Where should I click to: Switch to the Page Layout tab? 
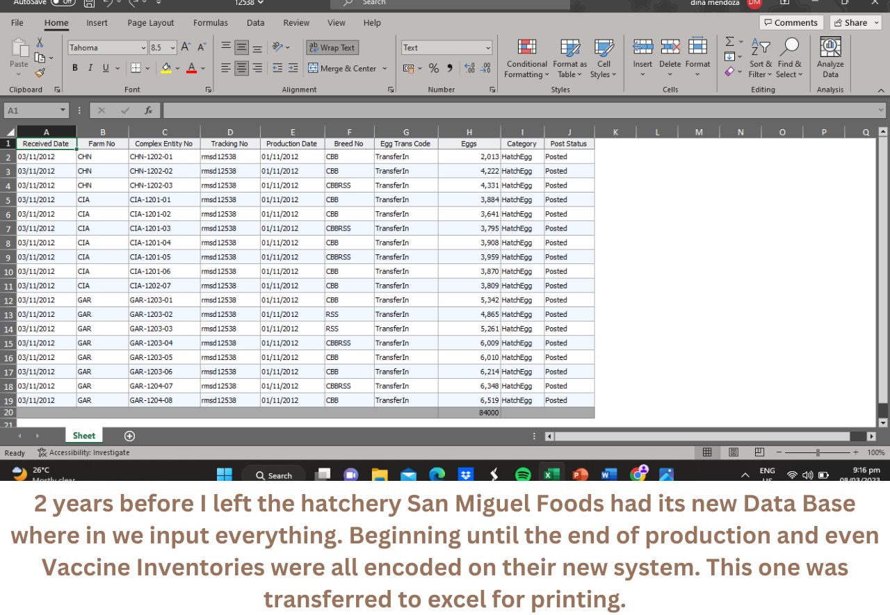coord(151,23)
